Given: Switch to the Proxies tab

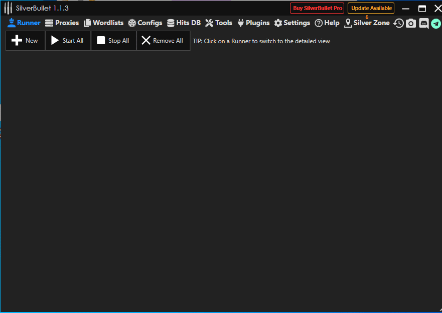Looking at the screenshot, I should coord(62,23).
